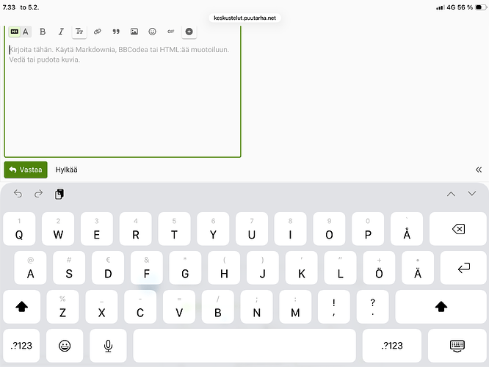Open more options with the plus icon
This screenshot has height=367, width=489.
click(x=189, y=32)
